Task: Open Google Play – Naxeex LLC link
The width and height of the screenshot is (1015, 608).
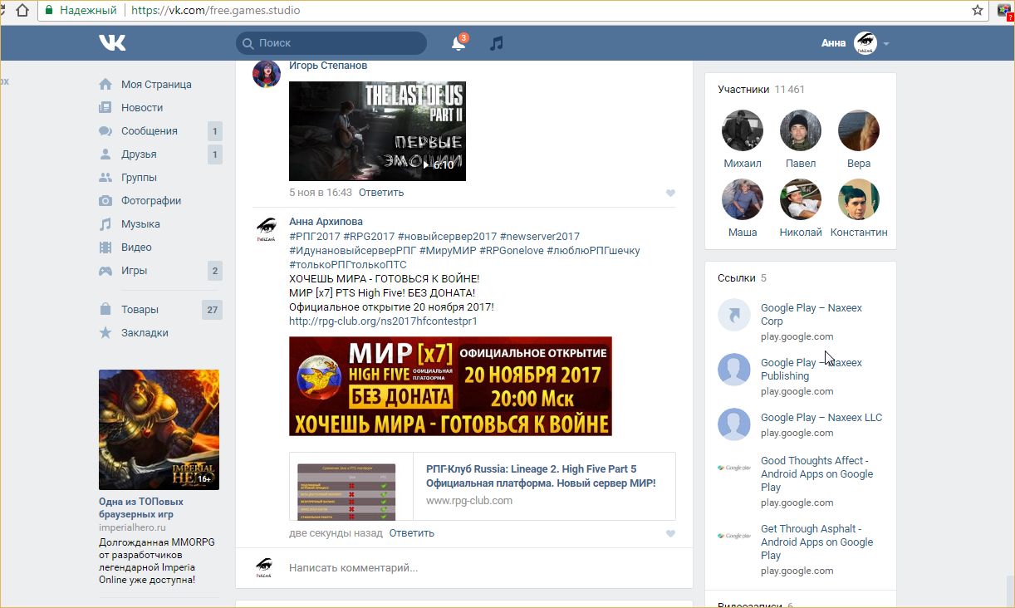Action: coord(821,418)
